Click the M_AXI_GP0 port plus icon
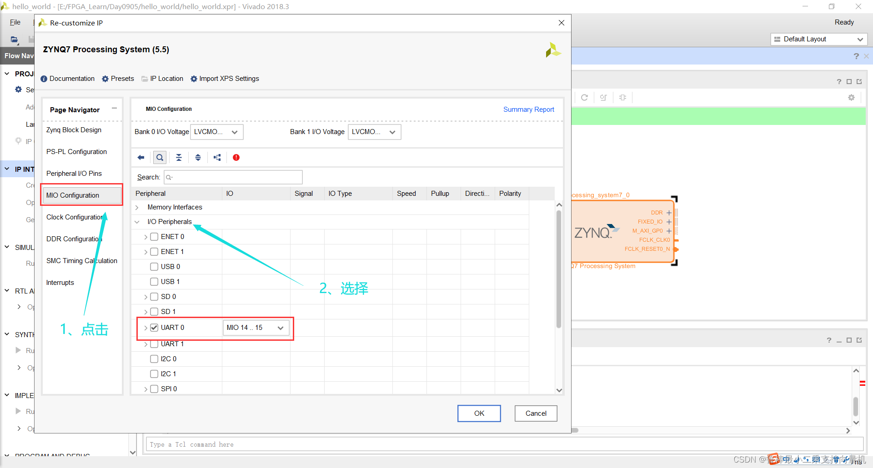Screen dimensions: 873x468 669,231
